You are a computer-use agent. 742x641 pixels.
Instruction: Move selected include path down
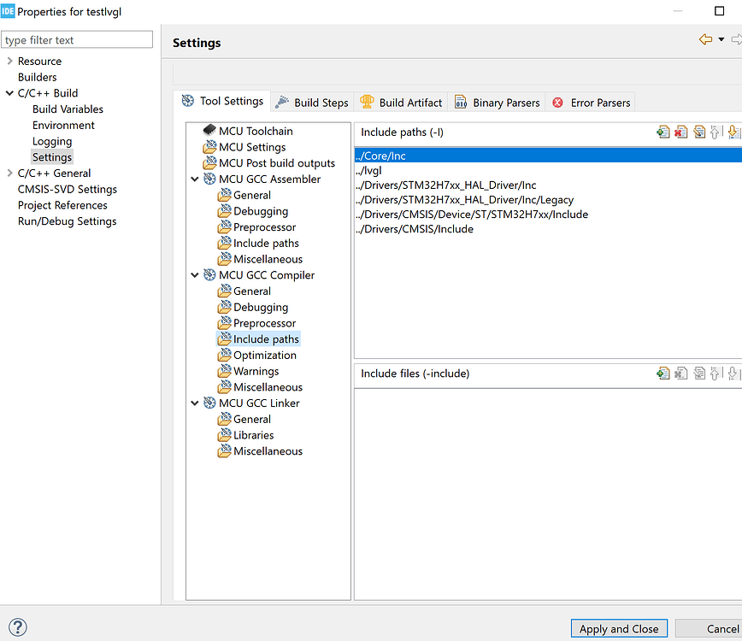click(733, 132)
